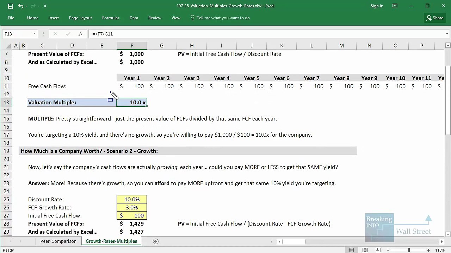Open Ribbon Display Options
This screenshot has width=451, height=253.
pos(395,6)
